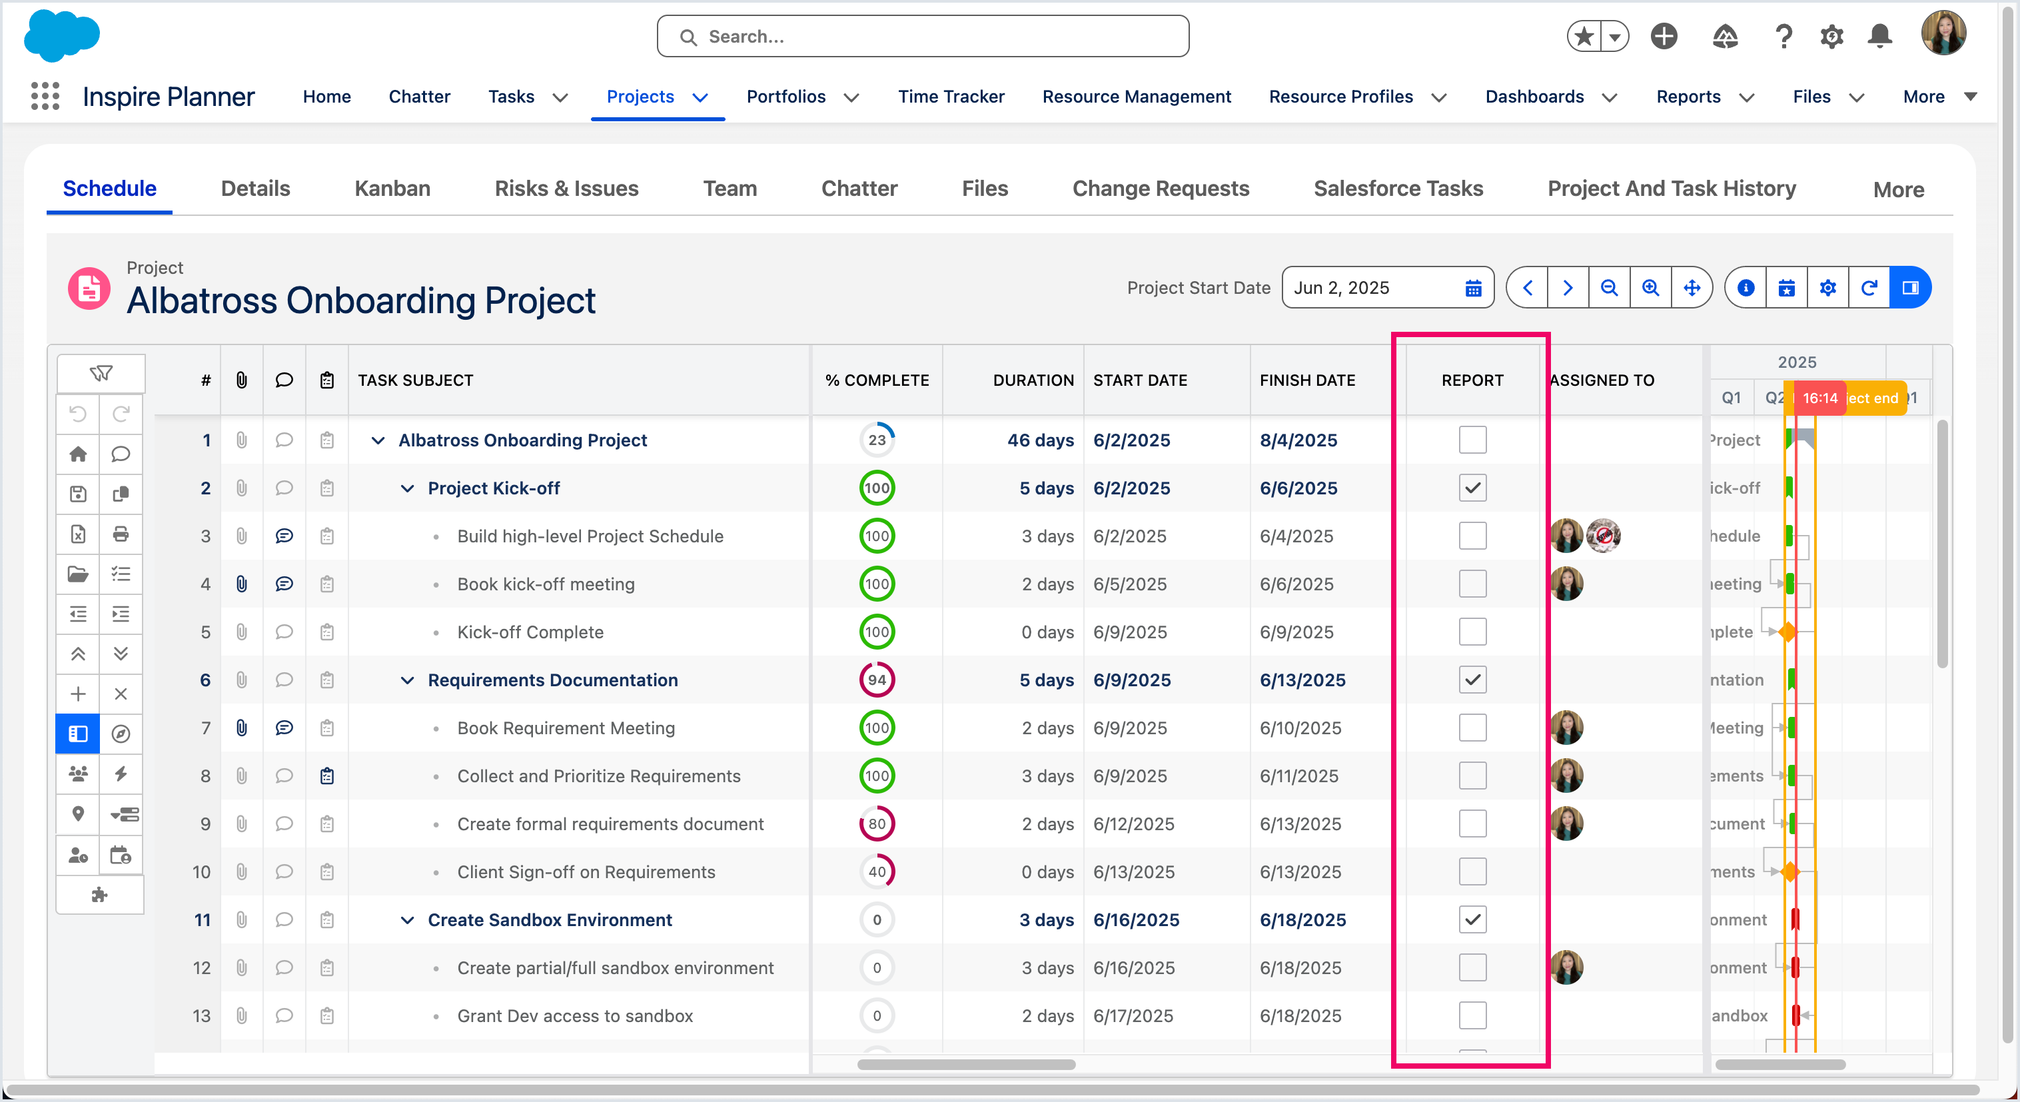Uncheck Report box for Requirements Documentation
The image size is (2020, 1102).
point(1472,680)
